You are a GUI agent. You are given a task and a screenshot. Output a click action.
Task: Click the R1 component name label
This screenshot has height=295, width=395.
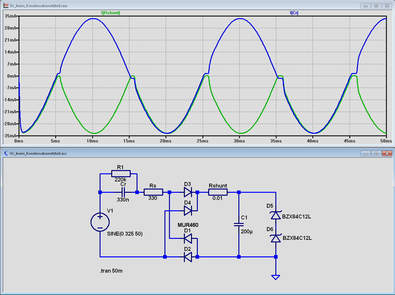click(x=120, y=167)
